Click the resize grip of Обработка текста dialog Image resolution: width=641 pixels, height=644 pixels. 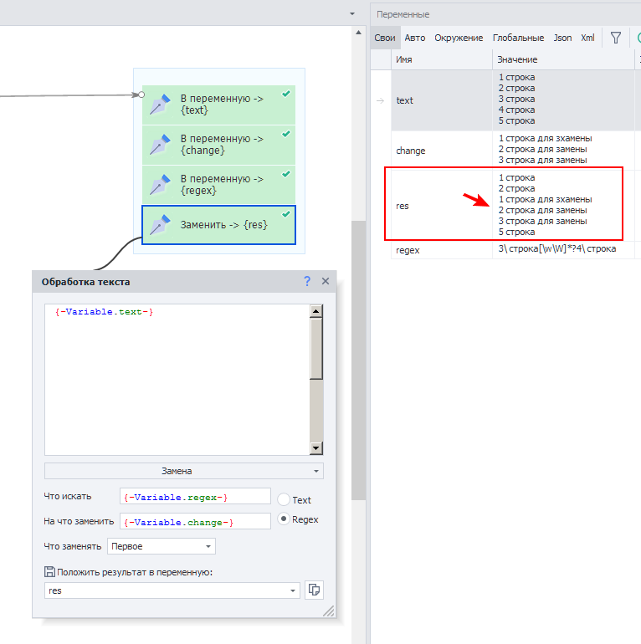(329, 611)
